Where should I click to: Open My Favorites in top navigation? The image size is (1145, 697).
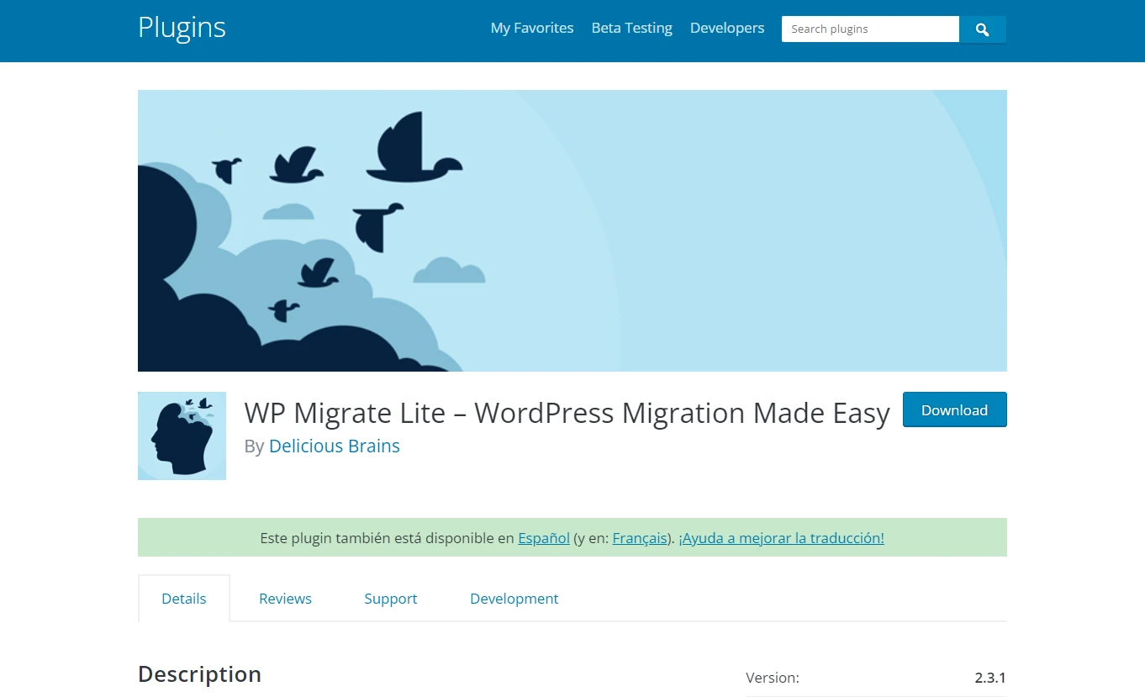(x=531, y=28)
